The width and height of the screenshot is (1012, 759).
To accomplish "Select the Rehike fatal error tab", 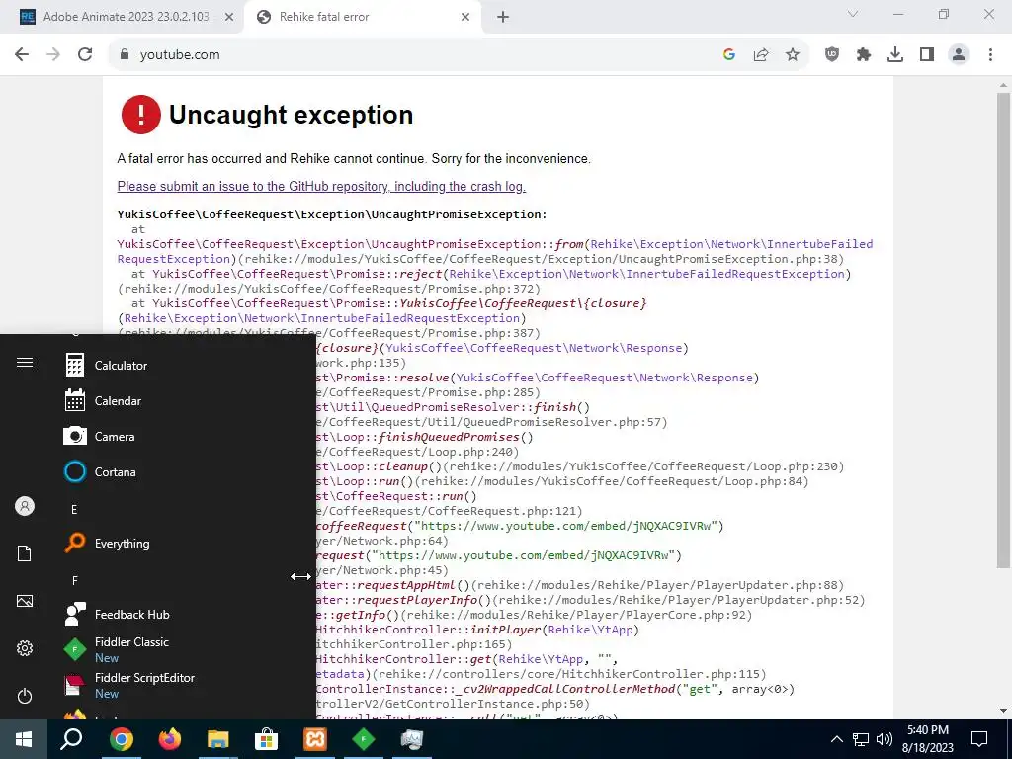I will point(362,17).
